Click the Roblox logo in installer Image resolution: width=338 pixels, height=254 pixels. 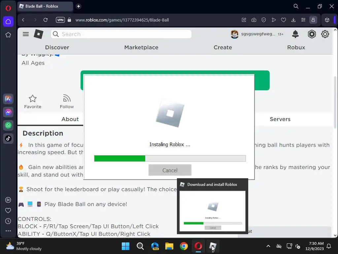point(170,113)
